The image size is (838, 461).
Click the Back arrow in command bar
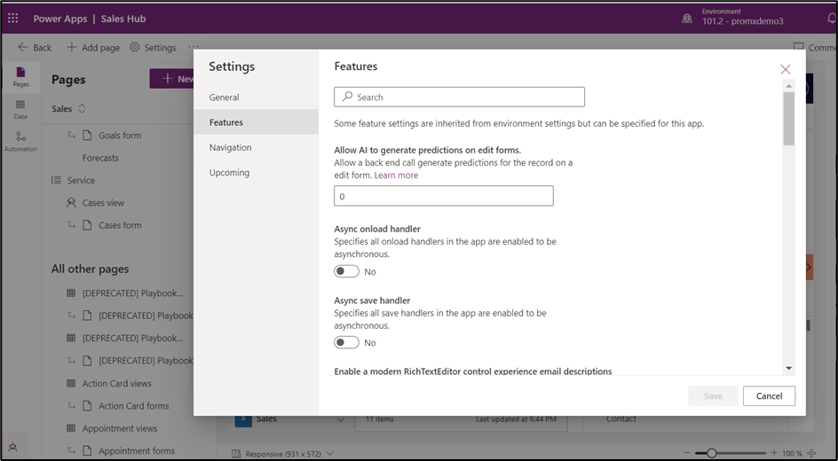point(35,48)
